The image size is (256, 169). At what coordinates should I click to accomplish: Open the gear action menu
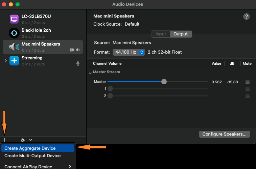23,140
